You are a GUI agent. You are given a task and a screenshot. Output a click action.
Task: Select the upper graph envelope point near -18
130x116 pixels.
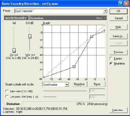(x=92, y=36)
